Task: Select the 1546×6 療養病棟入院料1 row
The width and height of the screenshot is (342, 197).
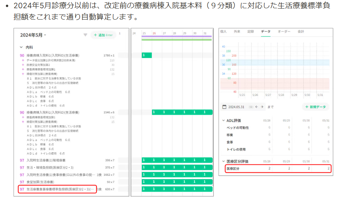Action: (67, 112)
